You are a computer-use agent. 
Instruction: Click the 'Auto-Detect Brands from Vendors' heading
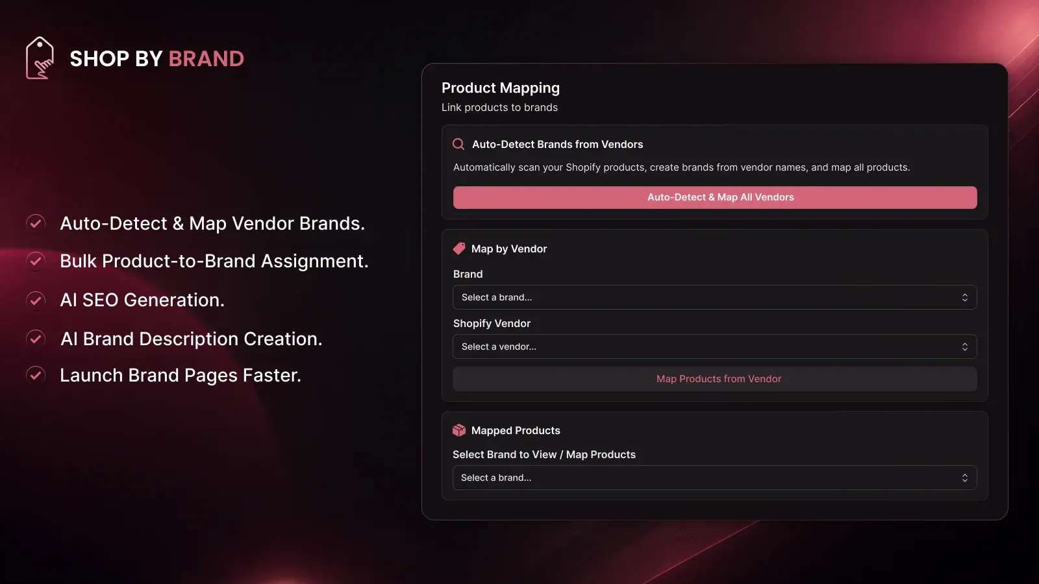[x=557, y=144]
